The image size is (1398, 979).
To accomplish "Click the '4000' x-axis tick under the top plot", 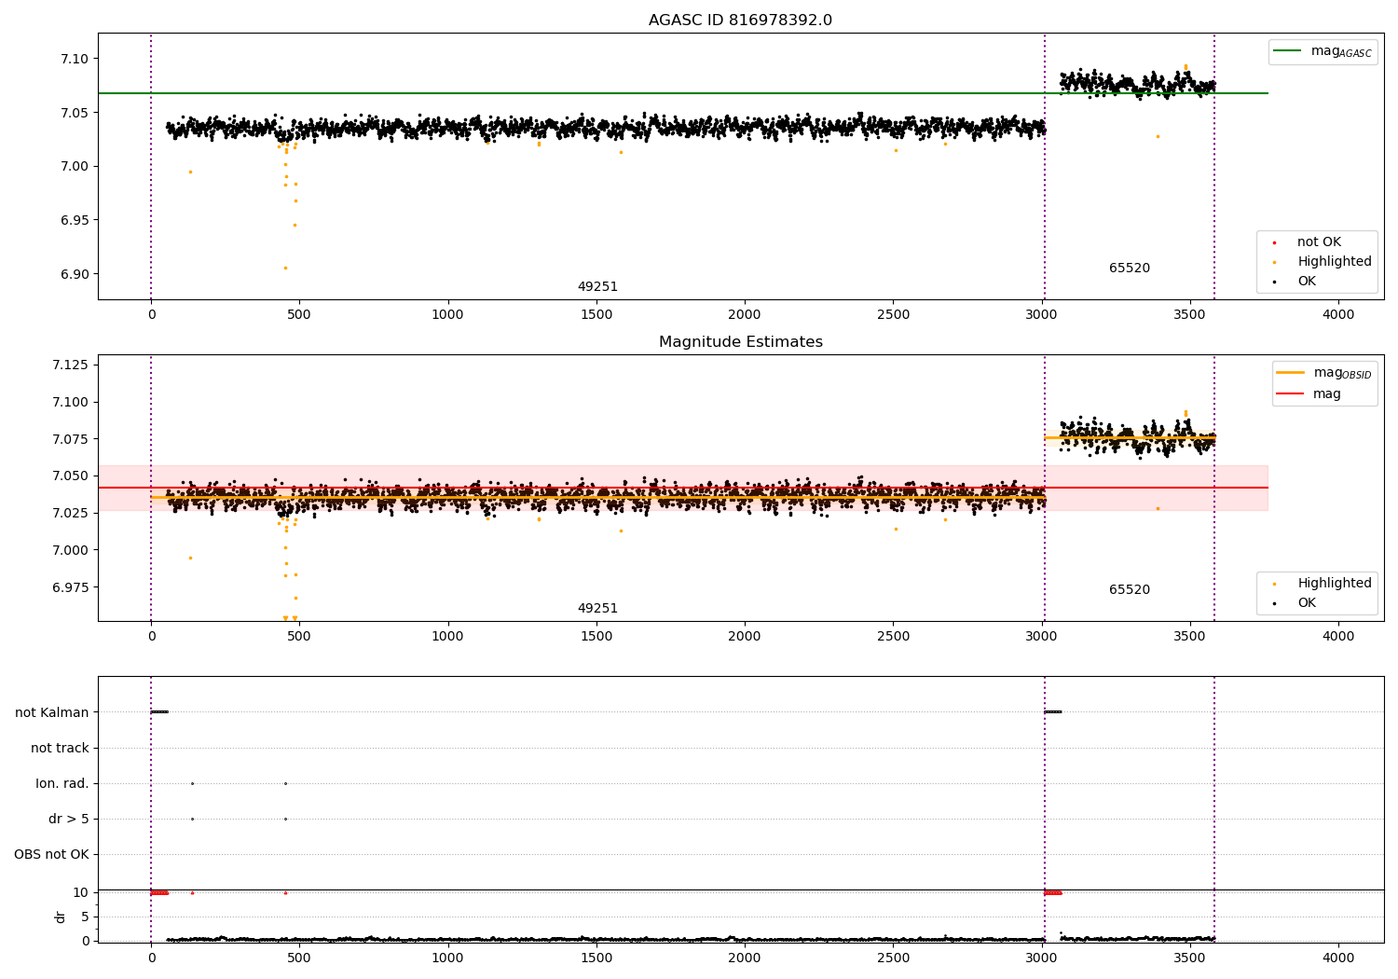I will (x=1338, y=315).
